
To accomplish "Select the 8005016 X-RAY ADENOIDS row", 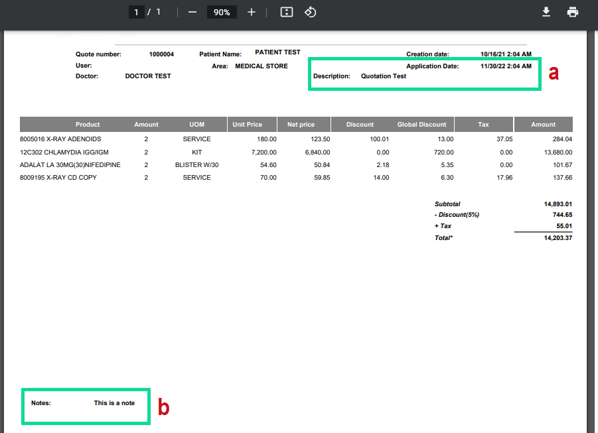I will coord(296,139).
